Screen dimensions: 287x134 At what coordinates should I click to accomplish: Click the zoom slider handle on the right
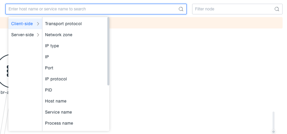pos(274,132)
